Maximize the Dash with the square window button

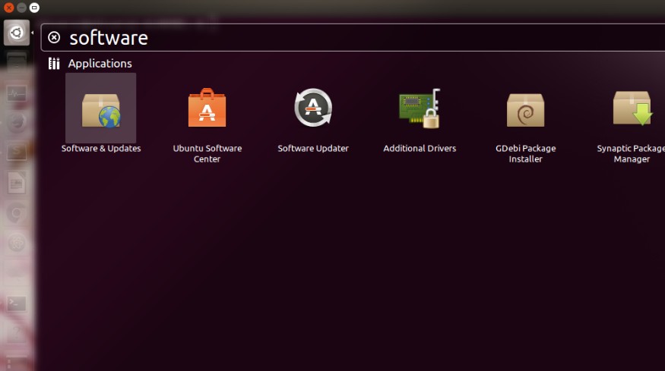[34, 8]
